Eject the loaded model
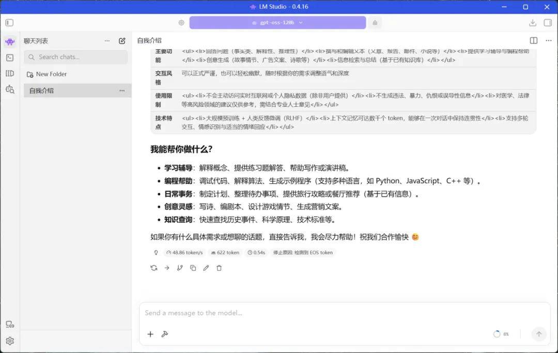The width and height of the screenshot is (558, 353). point(375,23)
